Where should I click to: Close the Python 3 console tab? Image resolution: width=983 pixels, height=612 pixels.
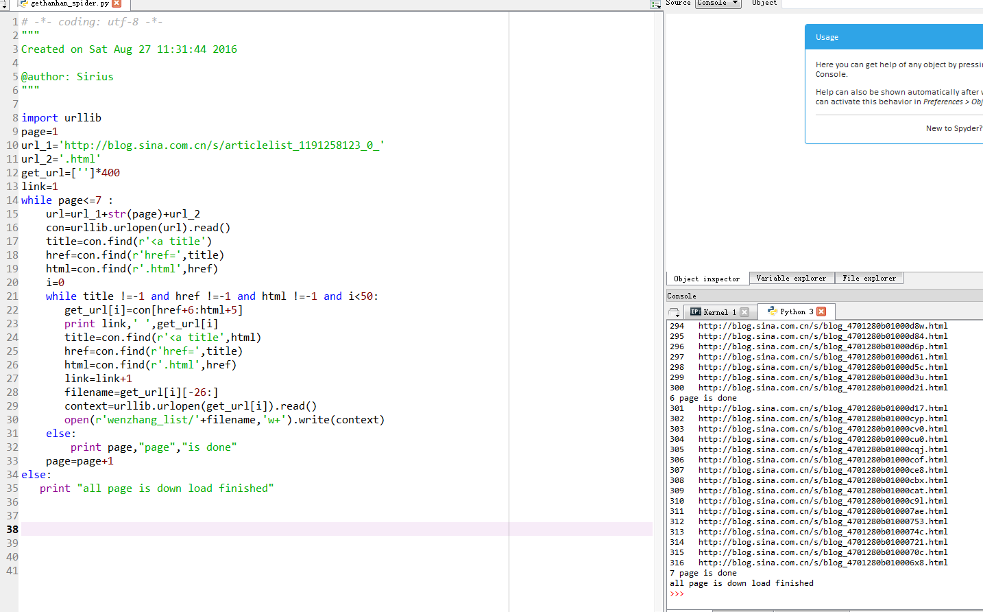821,311
